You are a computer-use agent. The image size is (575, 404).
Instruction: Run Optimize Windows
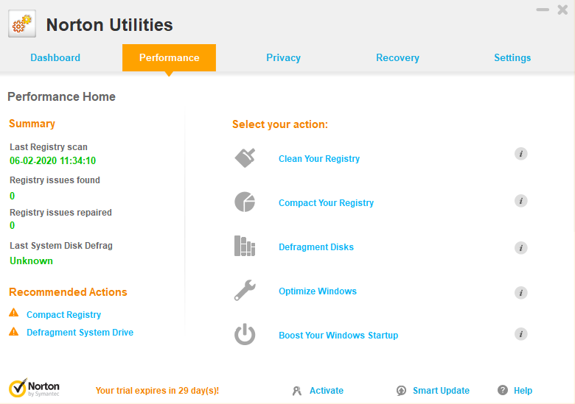coord(318,291)
